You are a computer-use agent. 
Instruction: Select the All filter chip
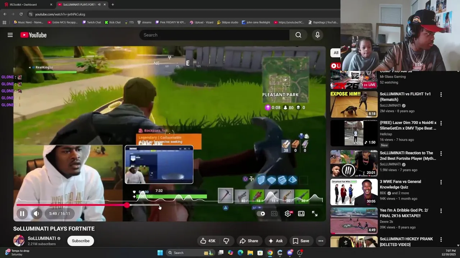336,53
